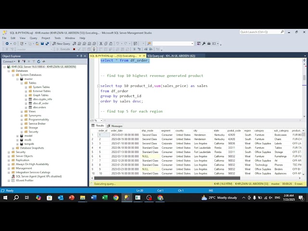Viewport: 308px width, 231px height.
Task: Click the Decrease Indent icon
Action: (146, 49)
